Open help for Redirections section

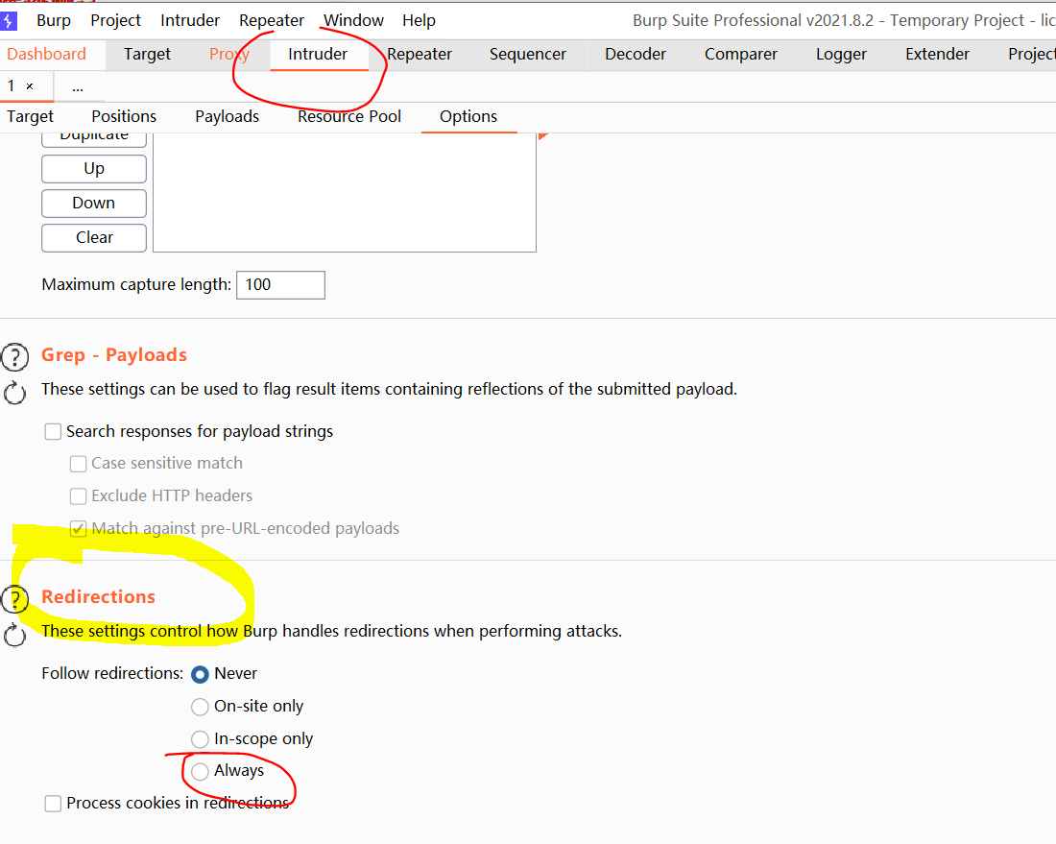pyautogui.click(x=14, y=599)
